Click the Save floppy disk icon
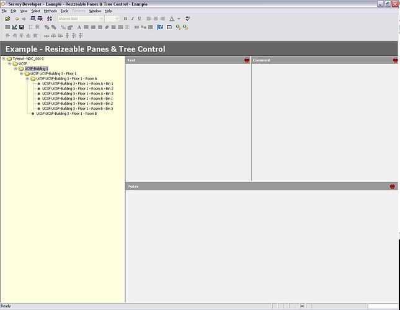This screenshot has width=400, height=310. click(22, 27)
